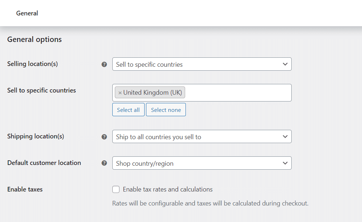
Task: Click the Enable taxes checkbox label
Action: pos(168,189)
